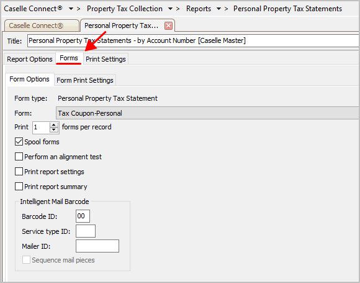The height and width of the screenshot is (283, 360).
Task: Expand the Property Tax Collection breadcrumb arrow
Action: (x=170, y=9)
